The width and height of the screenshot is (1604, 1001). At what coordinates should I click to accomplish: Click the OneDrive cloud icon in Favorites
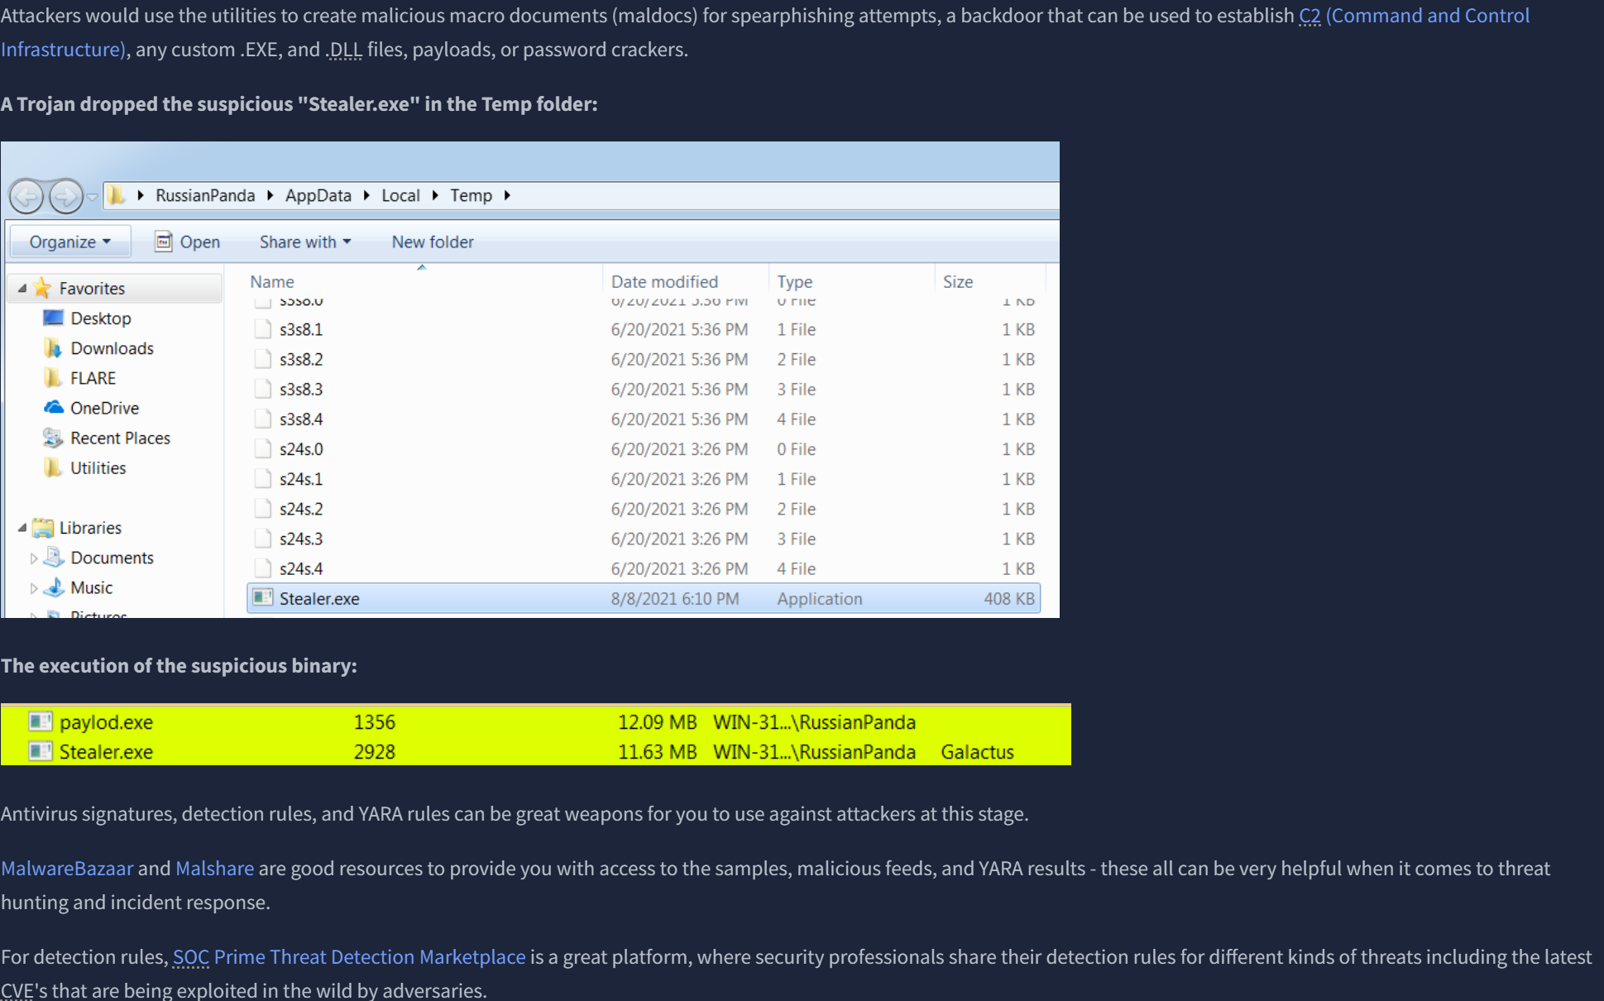click(54, 408)
